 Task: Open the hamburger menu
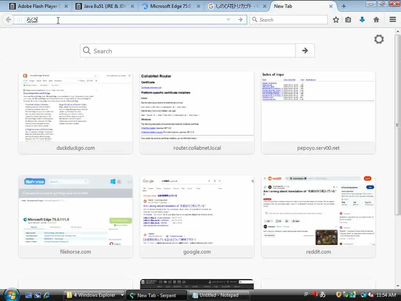click(393, 20)
